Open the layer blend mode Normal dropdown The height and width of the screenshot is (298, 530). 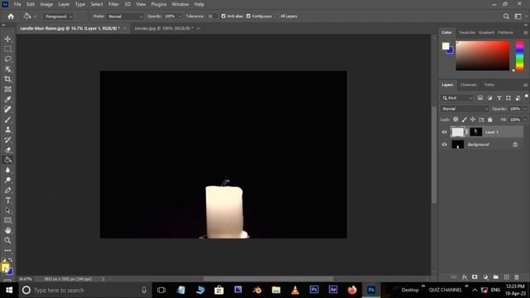point(465,108)
